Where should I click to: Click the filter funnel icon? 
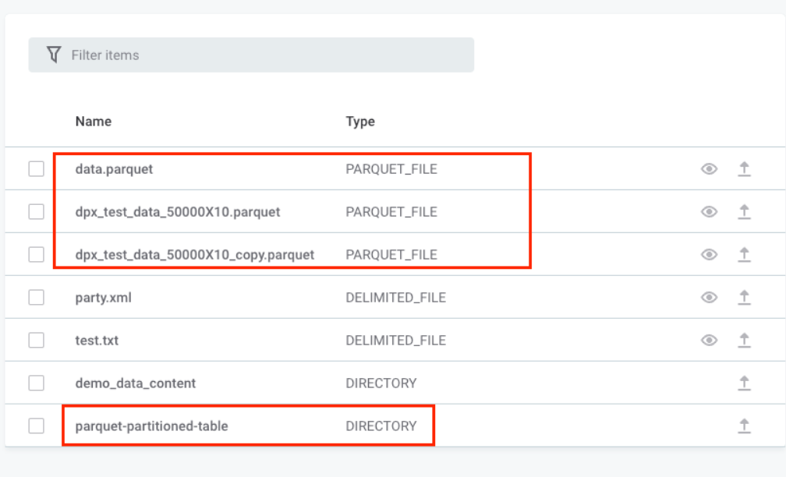click(53, 55)
